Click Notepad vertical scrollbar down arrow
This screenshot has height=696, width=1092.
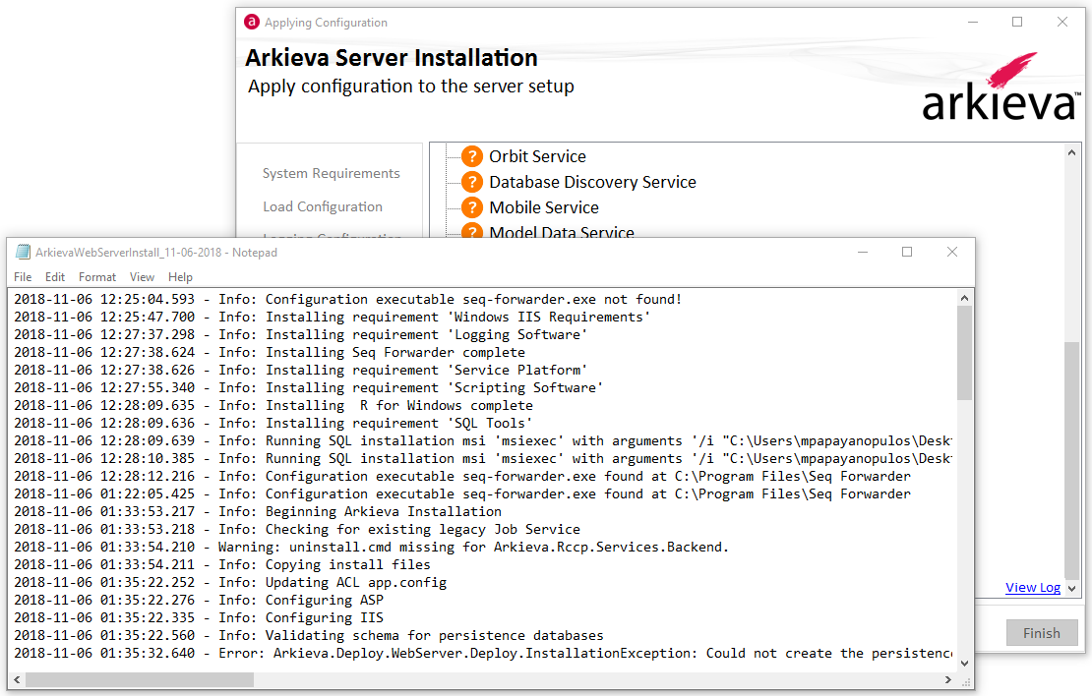[x=964, y=664]
